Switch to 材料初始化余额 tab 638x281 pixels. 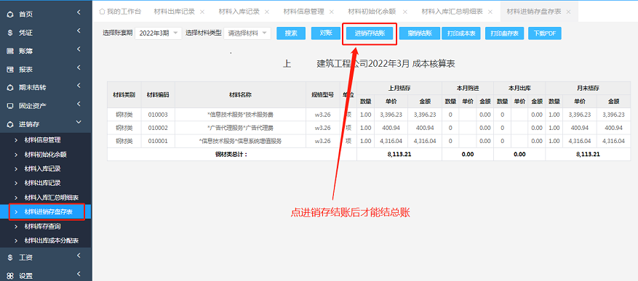372,12
